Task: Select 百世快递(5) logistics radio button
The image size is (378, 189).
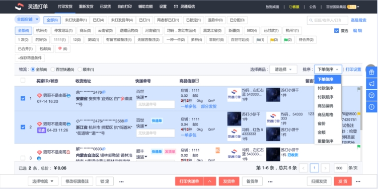Action: pyautogui.click(x=52, y=70)
